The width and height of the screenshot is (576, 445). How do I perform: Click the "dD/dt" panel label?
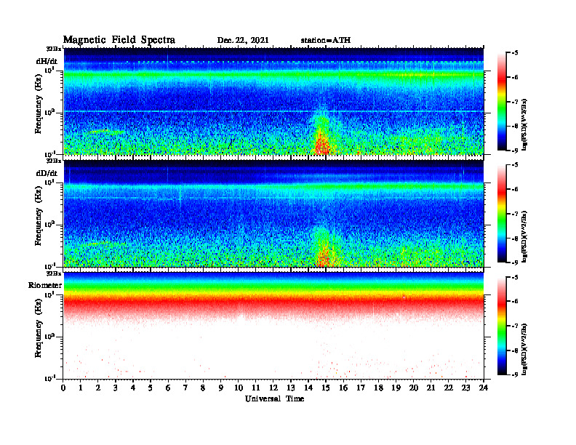tap(47, 173)
